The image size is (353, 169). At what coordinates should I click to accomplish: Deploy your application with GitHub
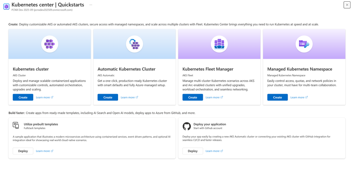[193, 151]
